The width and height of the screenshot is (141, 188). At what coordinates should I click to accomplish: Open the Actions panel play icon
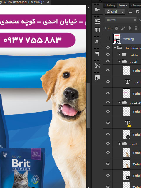pyautogui.click(x=97, y=10)
